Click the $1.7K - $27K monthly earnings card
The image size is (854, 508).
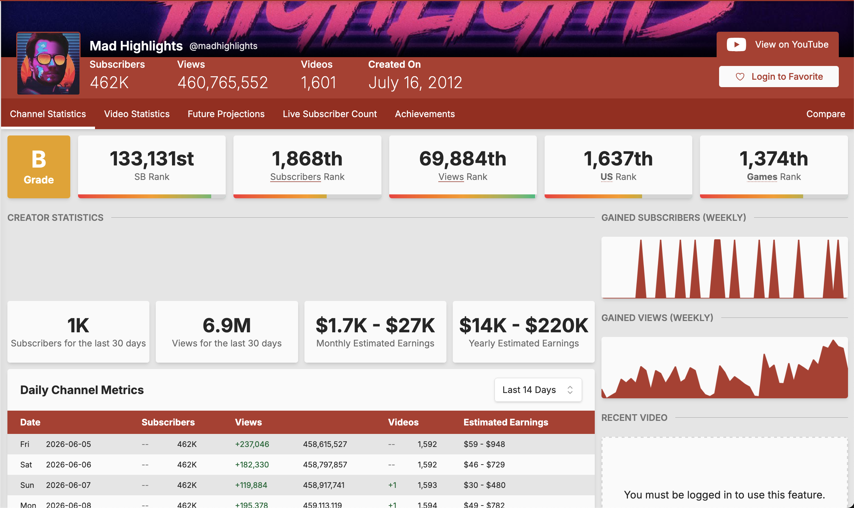pyautogui.click(x=375, y=332)
